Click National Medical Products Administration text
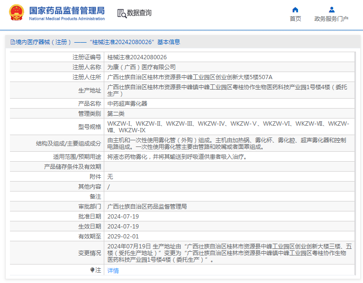Screen dimensions: 363x283 (x=67, y=18)
